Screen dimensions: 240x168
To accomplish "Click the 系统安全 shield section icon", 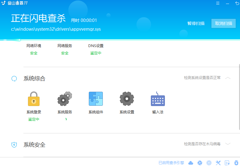I will pos(14,145).
